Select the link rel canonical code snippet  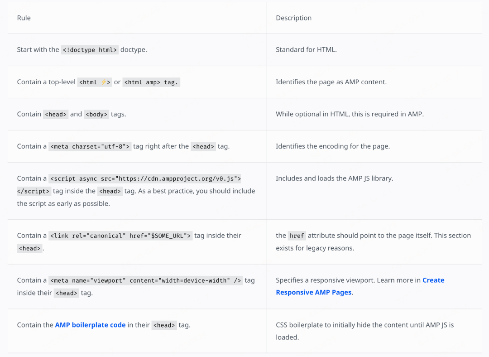click(x=120, y=236)
